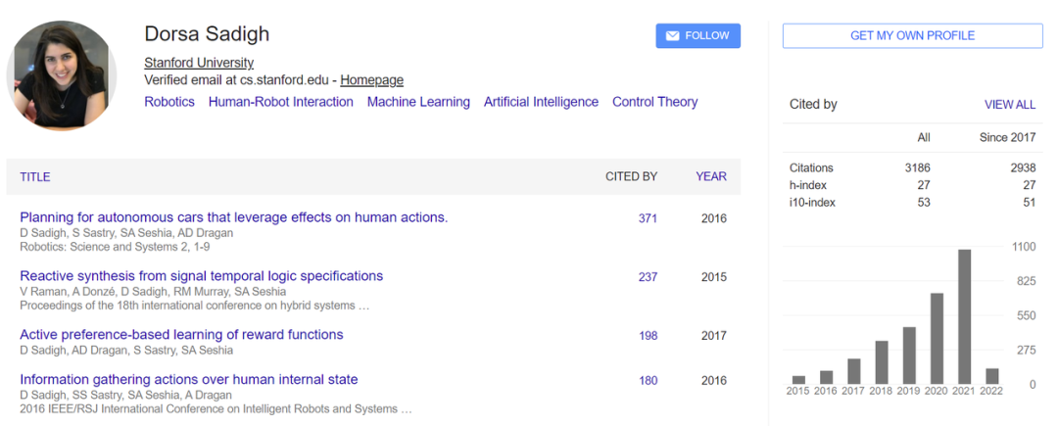The height and width of the screenshot is (426, 1058).
Task: Click the 371 citation count
Action: pos(648,218)
